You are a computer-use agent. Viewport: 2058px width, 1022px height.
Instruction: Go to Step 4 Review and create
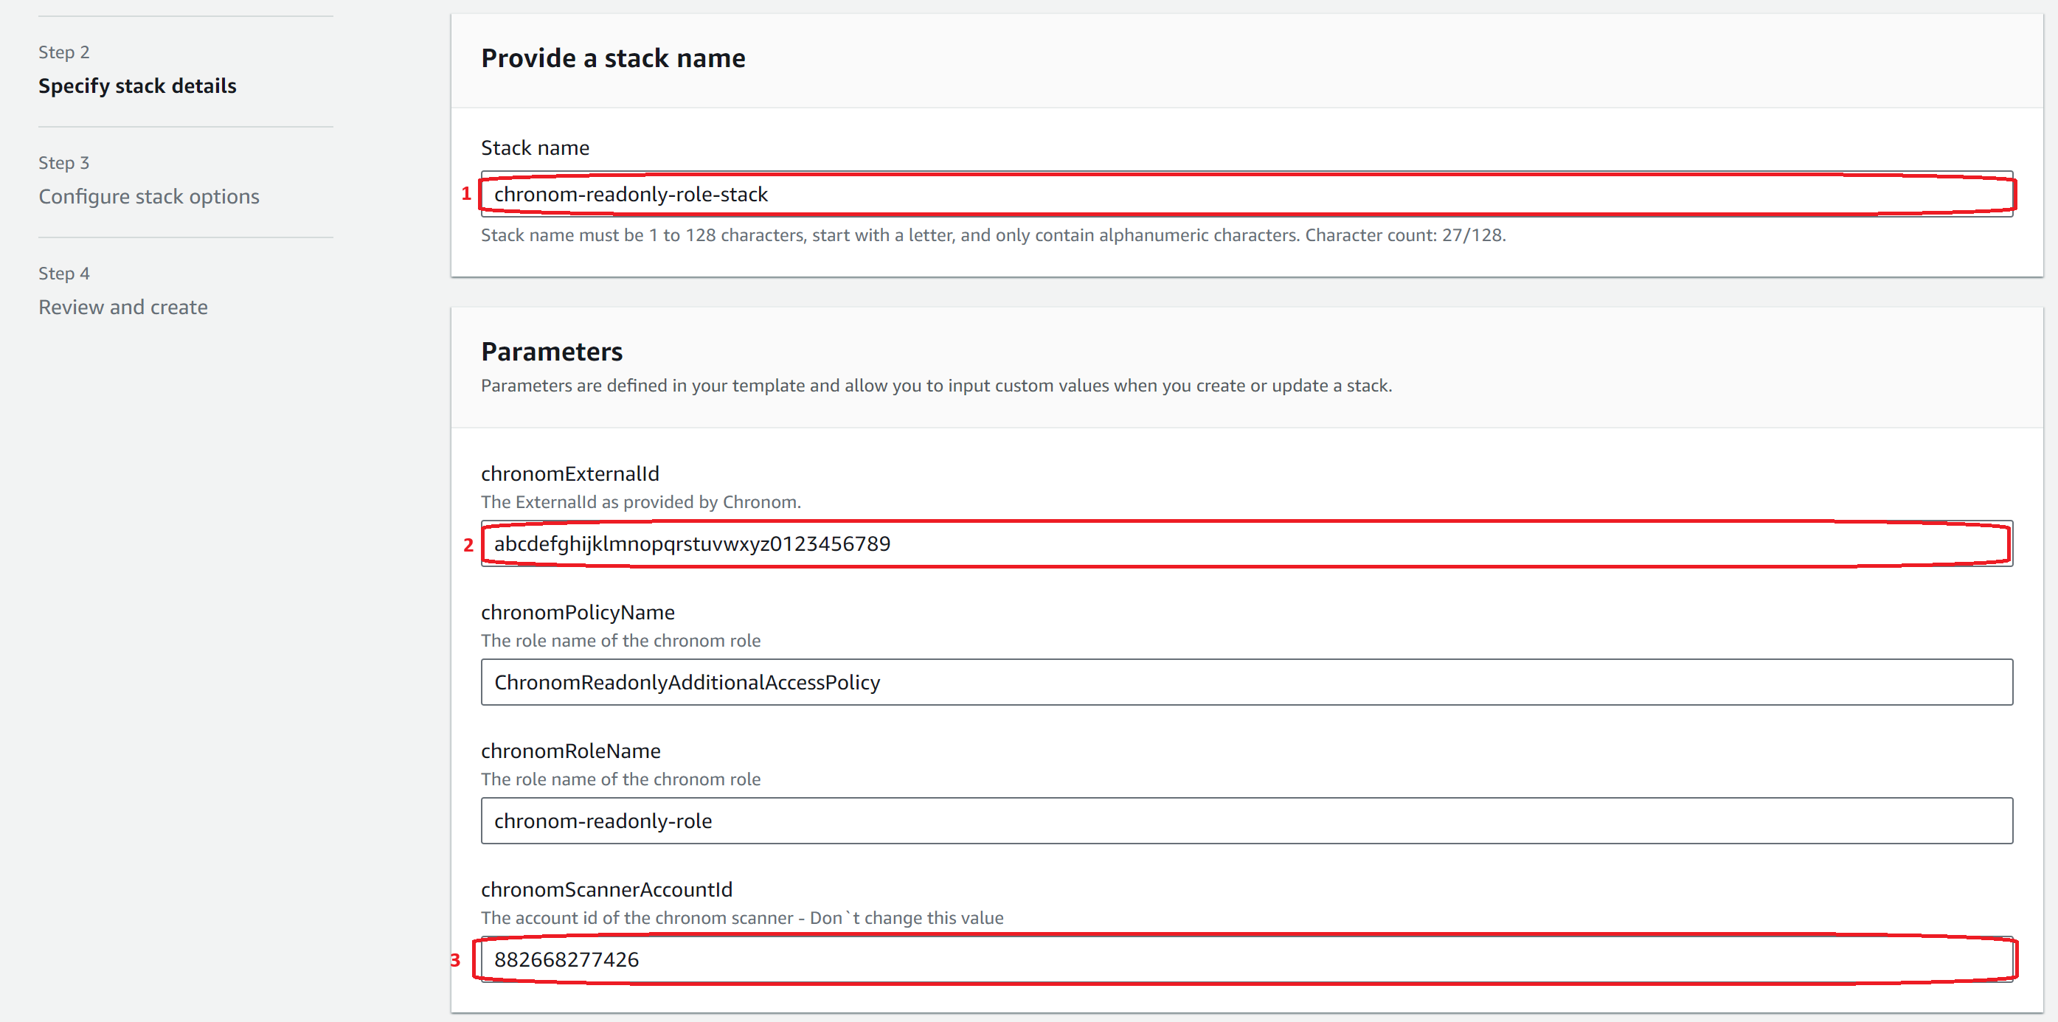(123, 307)
